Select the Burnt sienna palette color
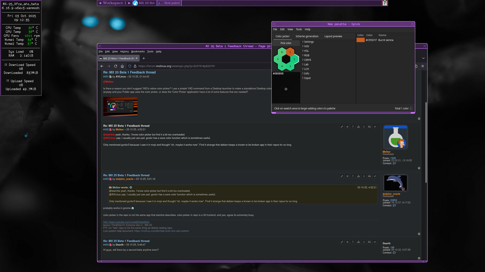The height and width of the screenshot is (272, 485). click(x=385, y=40)
